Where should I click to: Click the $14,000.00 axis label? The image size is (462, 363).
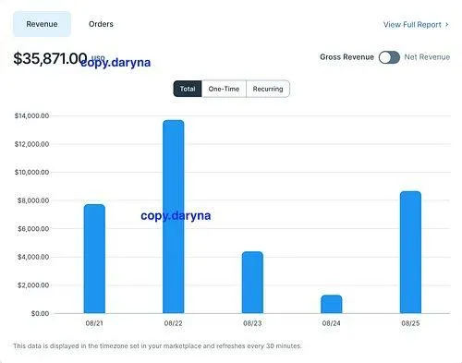[x=31, y=115]
